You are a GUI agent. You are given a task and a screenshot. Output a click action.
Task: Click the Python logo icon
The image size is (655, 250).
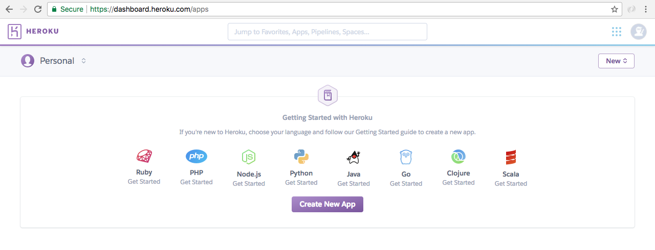click(x=301, y=157)
